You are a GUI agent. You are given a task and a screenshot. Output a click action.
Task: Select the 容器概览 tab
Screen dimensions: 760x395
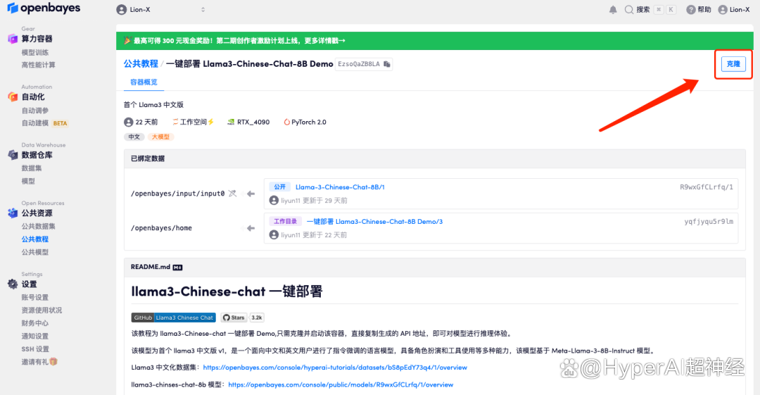tap(144, 82)
